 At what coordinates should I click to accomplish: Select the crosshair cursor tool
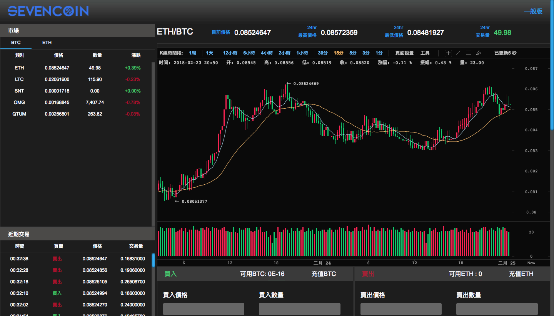[448, 53]
